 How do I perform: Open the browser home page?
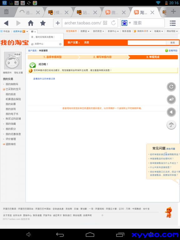[x=31, y=23]
